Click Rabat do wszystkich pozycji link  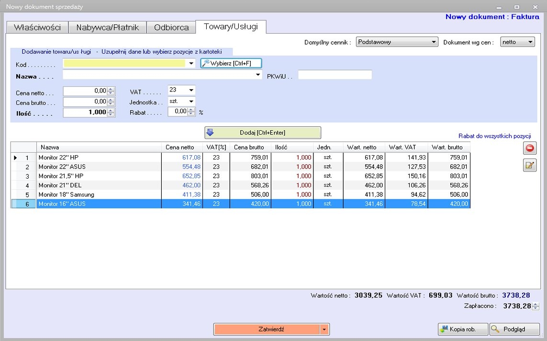[494, 136]
